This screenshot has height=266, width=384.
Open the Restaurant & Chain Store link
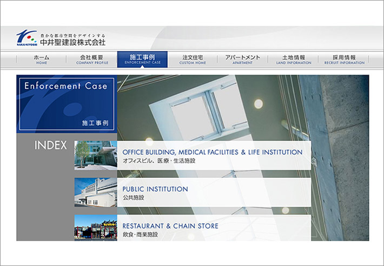(x=170, y=226)
